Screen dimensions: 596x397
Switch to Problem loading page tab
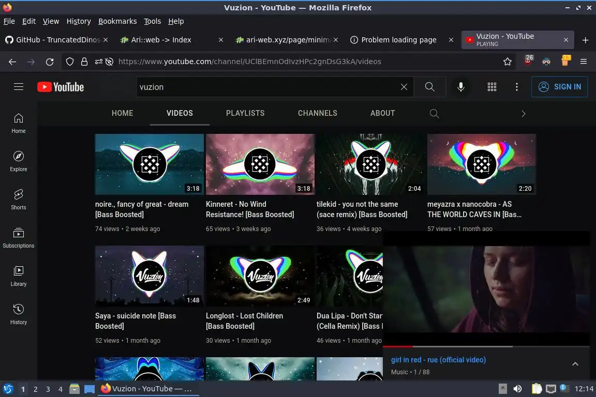tap(399, 40)
